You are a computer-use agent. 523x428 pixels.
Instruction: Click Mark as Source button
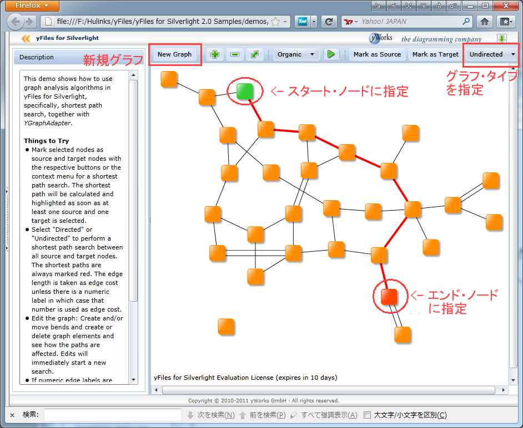(x=377, y=54)
